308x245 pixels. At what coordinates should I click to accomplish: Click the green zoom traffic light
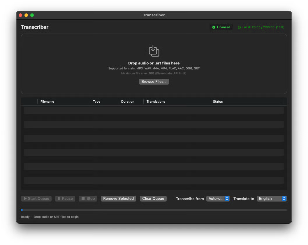[x=32, y=15]
